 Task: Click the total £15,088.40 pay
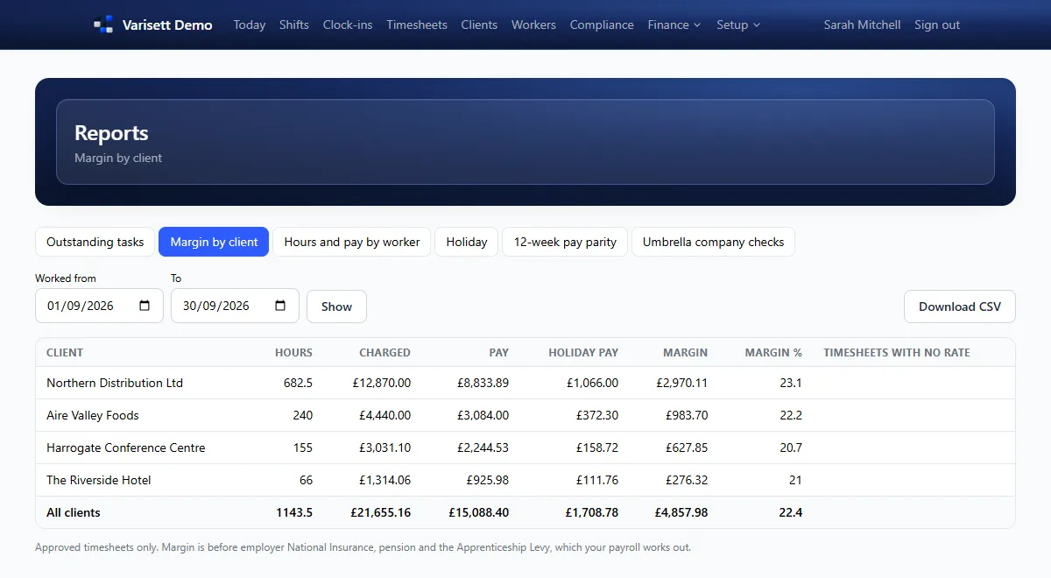(479, 512)
